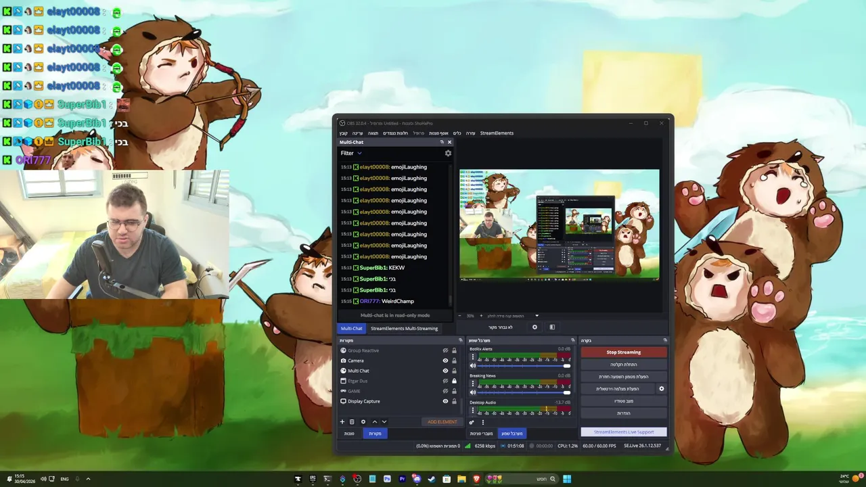Open the עזרה (Help) menu
The image size is (866, 487).
[470, 133]
